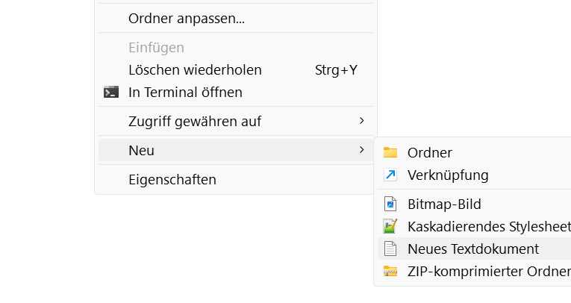The width and height of the screenshot is (571, 303).
Task: Select Zugriff gewähren auf menu text
Action: tap(195, 121)
